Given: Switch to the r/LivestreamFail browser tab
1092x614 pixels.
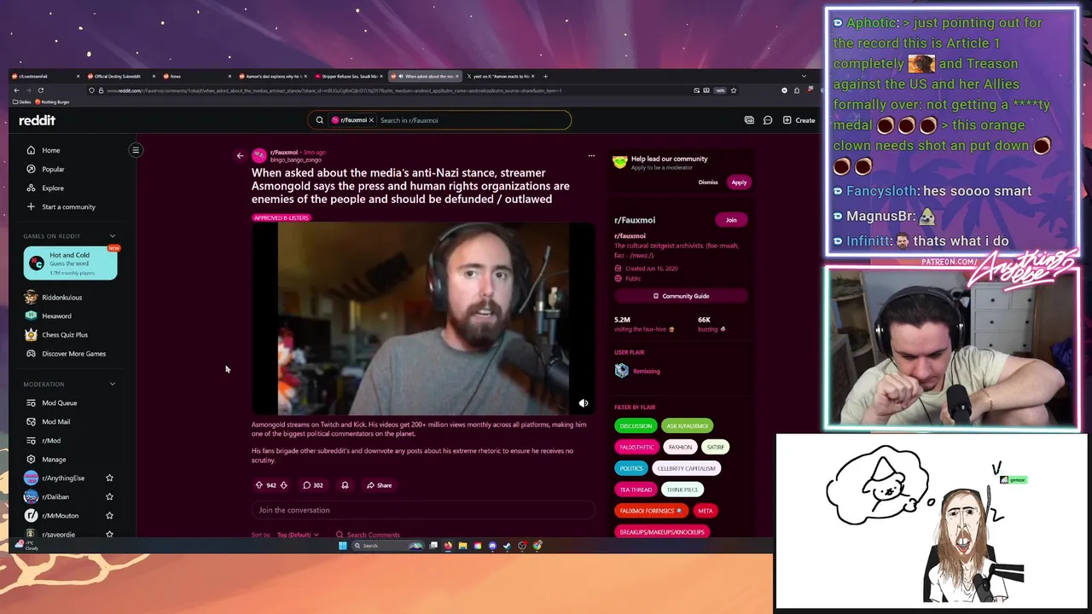Looking at the screenshot, I should coord(47,77).
